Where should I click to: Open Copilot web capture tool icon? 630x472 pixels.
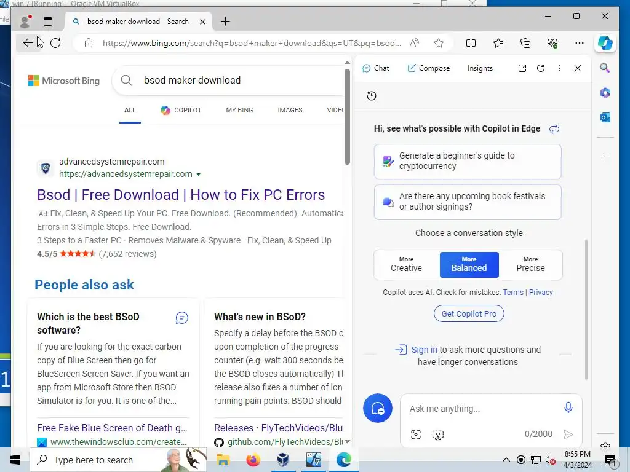pyautogui.click(x=438, y=435)
